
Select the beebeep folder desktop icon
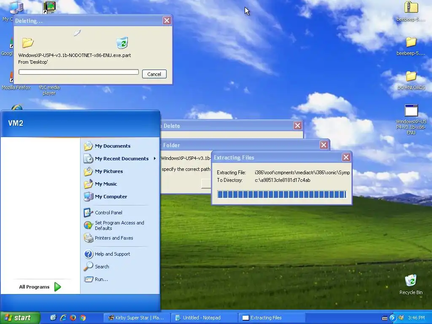point(411,46)
